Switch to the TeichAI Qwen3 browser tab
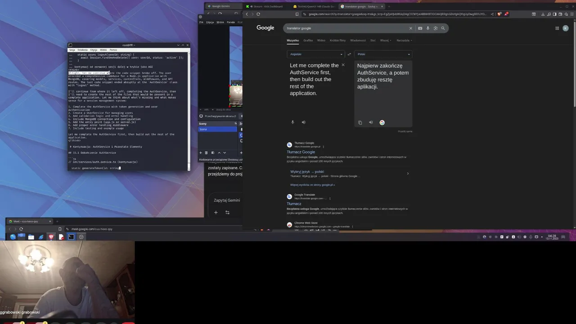The width and height of the screenshot is (576, 324). pos(314,6)
